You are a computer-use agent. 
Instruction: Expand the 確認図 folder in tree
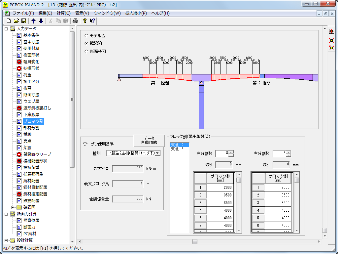tap(13, 207)
